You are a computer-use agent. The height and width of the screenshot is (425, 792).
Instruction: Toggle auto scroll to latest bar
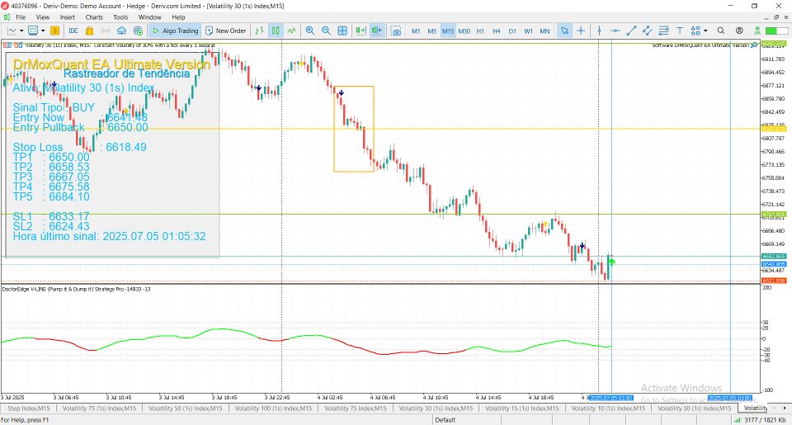tap(361, 31)
